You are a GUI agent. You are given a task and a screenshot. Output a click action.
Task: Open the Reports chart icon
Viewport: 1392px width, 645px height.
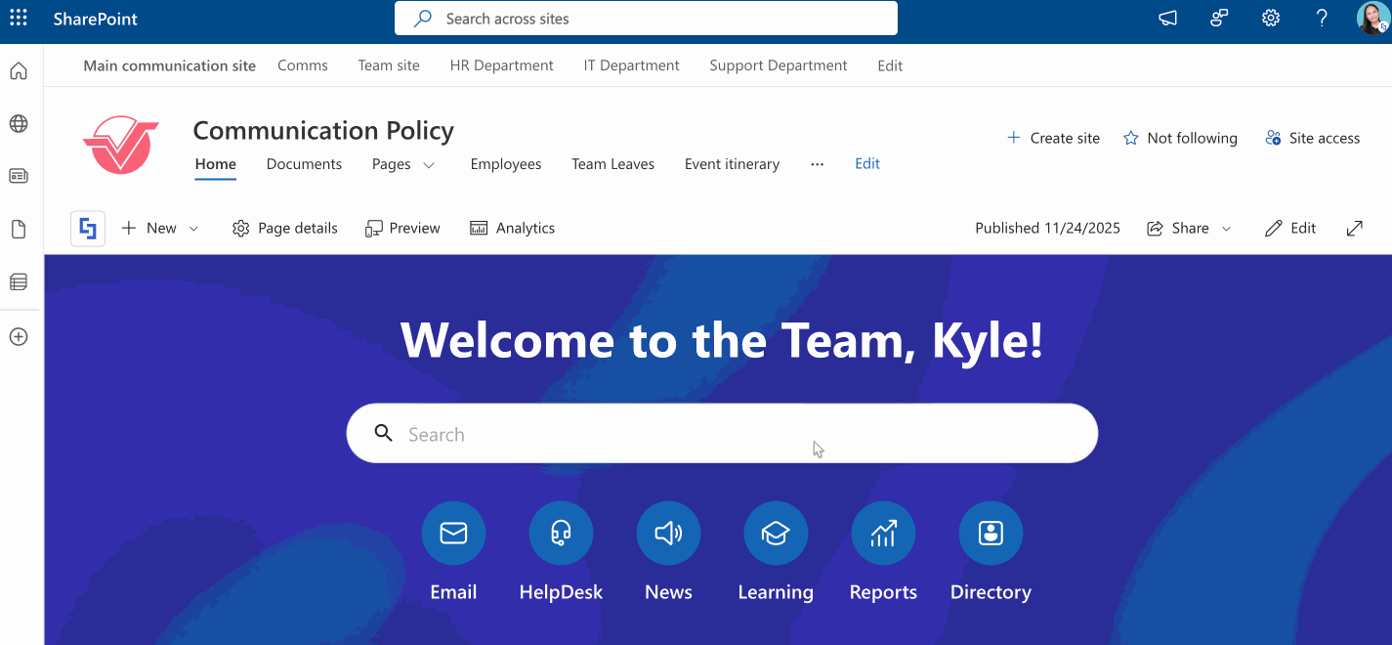(883, 533)
